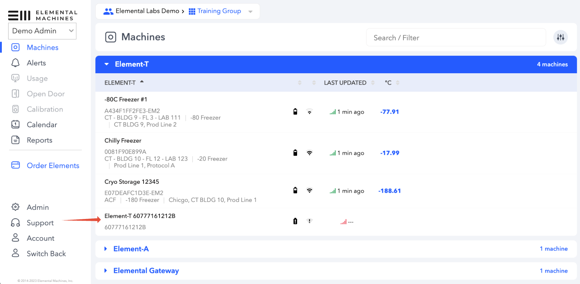
Task: Click signal bars for Chilly Freezer
Action: (333, 153)
